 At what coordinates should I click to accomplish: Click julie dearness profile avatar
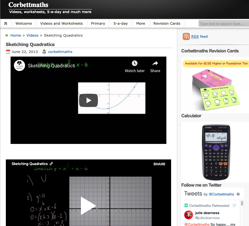(x=188, y=215)
